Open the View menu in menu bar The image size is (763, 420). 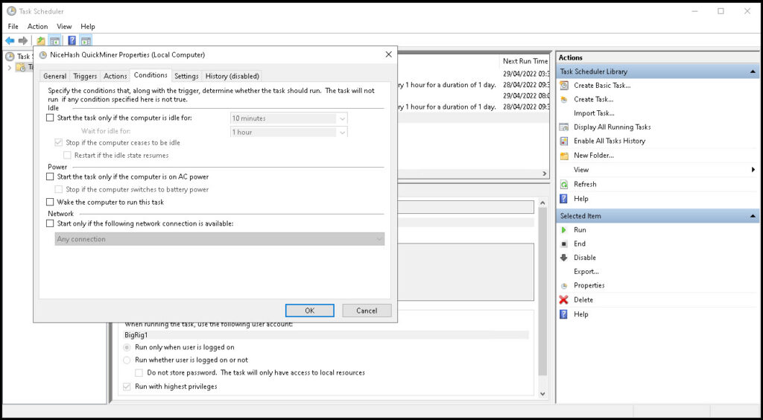click(x=64, y=26)
